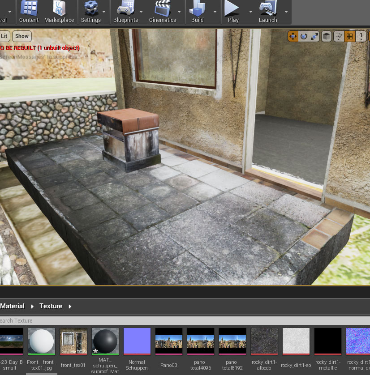Open the viewport Show menu
This screenshot has width=370, height=375.
pos(22,36)
